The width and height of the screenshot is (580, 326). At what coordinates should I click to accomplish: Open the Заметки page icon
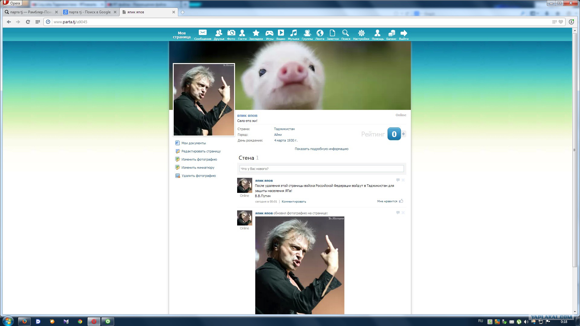(x=333, y=34)
